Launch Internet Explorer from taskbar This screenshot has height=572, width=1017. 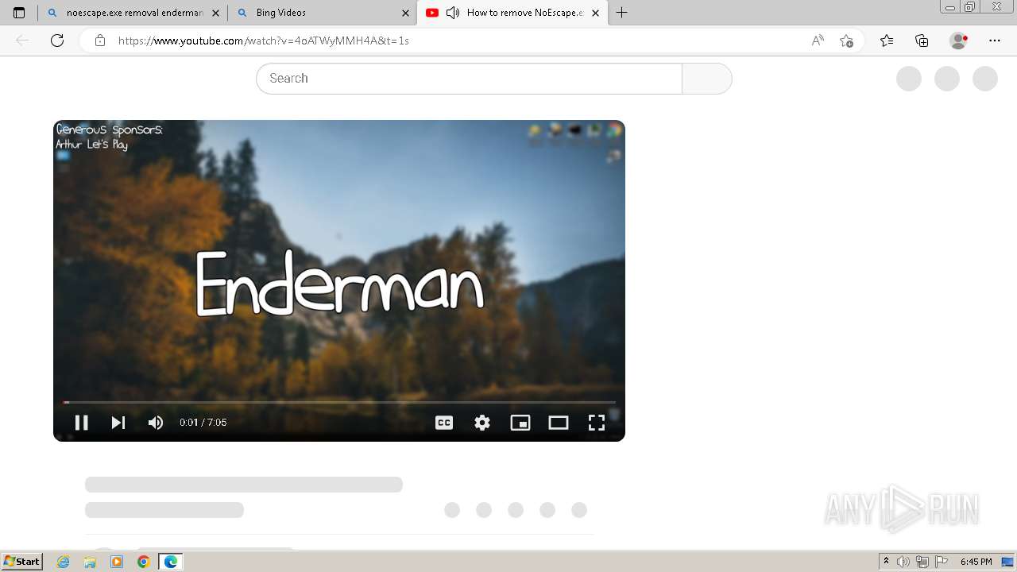[x=64, y=562]
